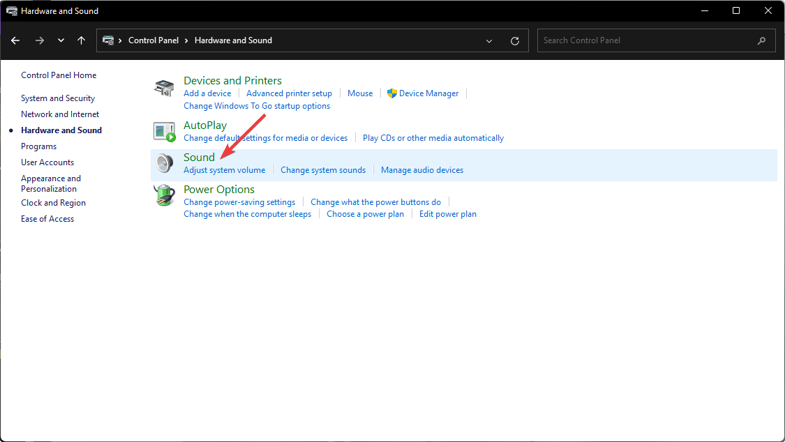The width and height of the screenshot is (785, 442).
Task: Open the Power Options heading
Action: pyautogui.click(x=219, y=190)
